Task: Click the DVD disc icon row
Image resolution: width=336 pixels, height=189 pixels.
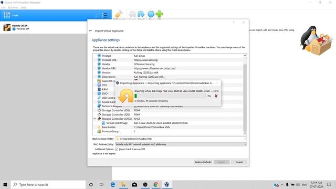Action: coord(99,93)
